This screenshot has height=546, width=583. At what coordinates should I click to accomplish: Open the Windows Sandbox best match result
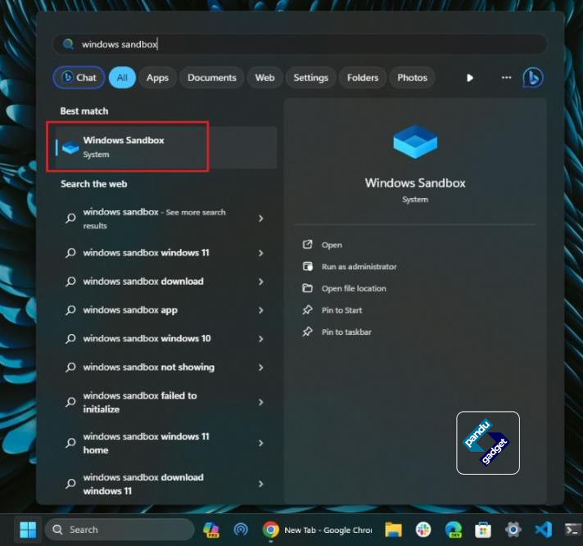pyautogui.click(x=166, y=147)
